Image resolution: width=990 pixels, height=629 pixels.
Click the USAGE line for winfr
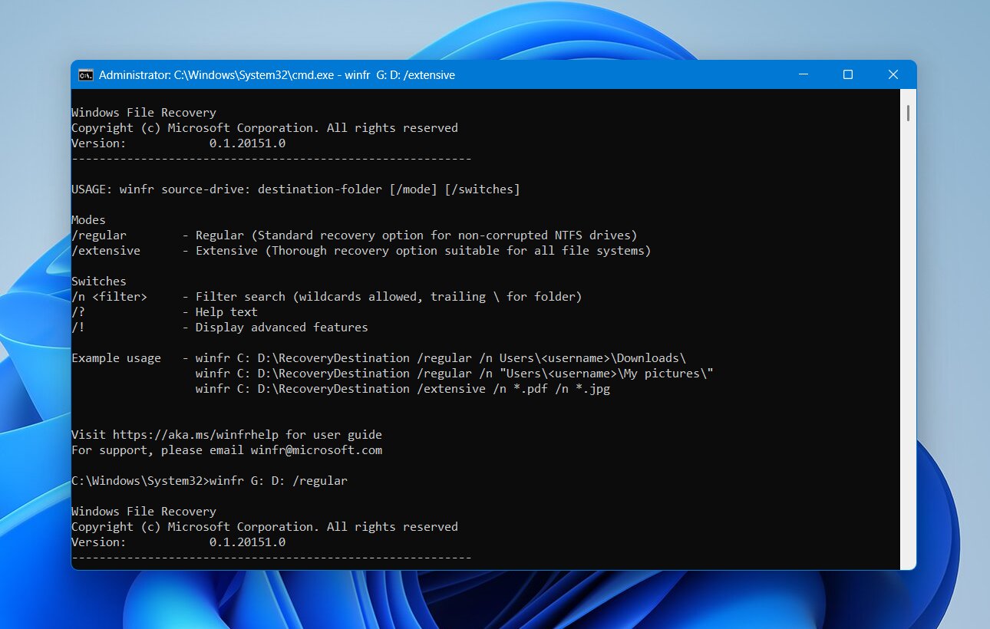[295, 189]
